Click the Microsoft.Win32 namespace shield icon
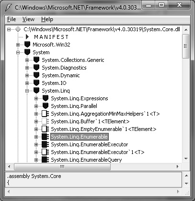The width and height of the screenshot is (195, 201). click(27, 45)
